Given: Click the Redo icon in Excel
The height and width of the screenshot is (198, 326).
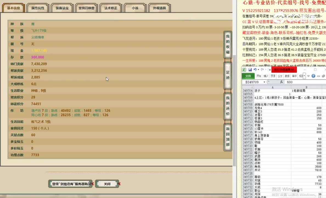Looking at the screenshot, I should tap(262, 70).
